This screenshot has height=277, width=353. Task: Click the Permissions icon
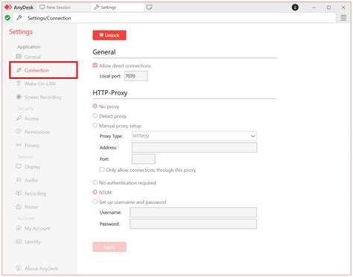19,131
